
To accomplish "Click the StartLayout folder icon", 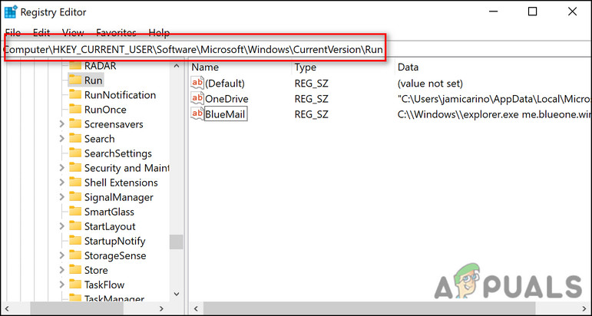I will (x=75, y=226).
